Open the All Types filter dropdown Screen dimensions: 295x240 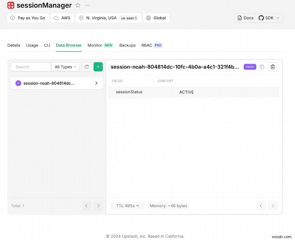click(65, 67)
